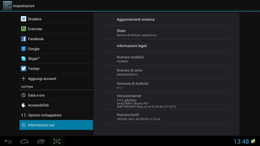Viewport: 260px width, 146px height.
Task: Click the clock icon for Data e ora
Action: click(x=24, y=95)
